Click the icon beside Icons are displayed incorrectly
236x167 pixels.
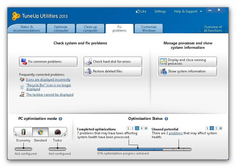click(22, 79)
